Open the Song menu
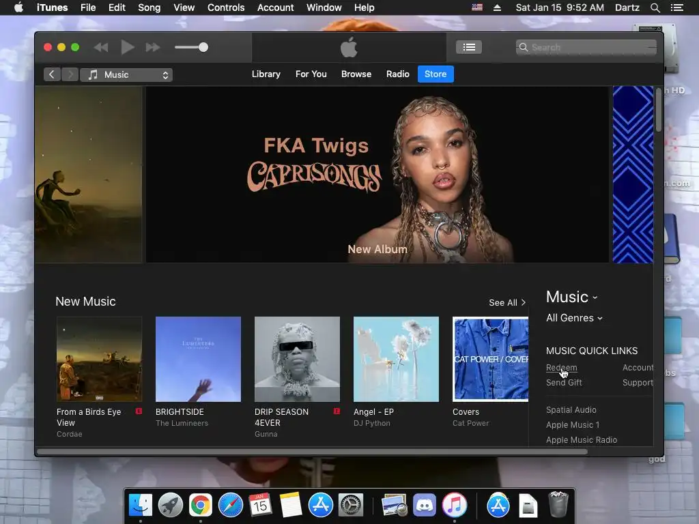Image resolution: width=699 pixels, height=524 pixels. (x=149, y=8)
